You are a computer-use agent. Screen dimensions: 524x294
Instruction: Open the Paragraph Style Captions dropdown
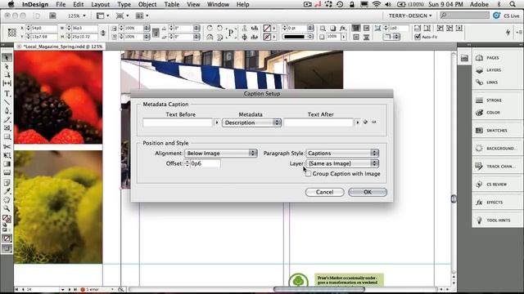(342, 154)
